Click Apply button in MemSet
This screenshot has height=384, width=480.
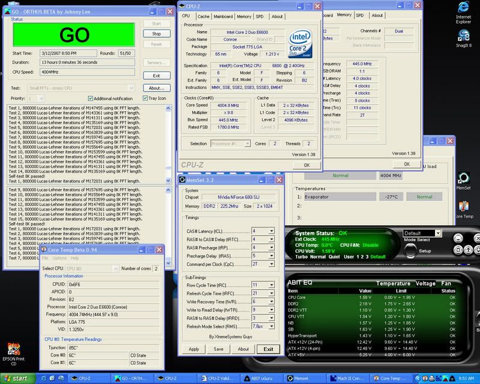click(x=194, y=349)
